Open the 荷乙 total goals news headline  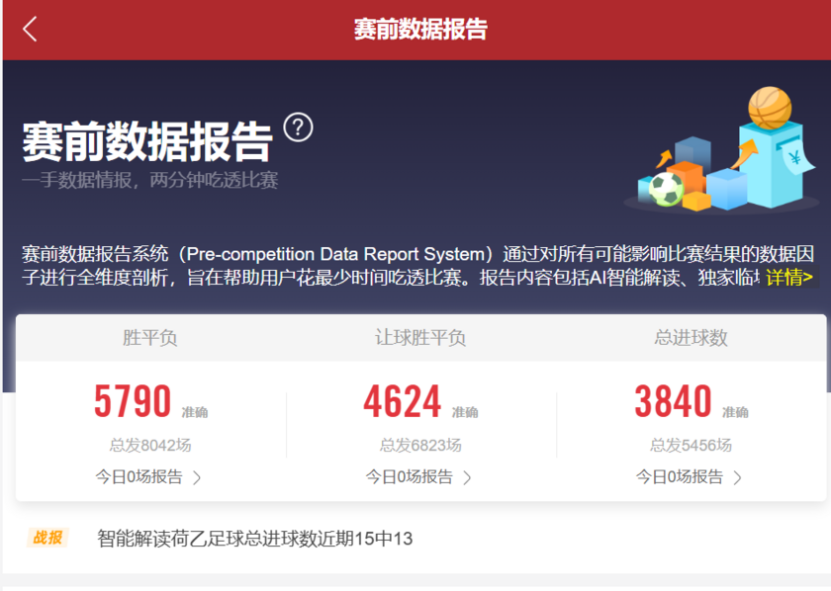[x=254, y=539]
